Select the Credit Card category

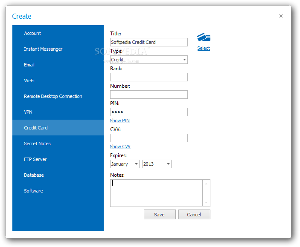(58, 128)
